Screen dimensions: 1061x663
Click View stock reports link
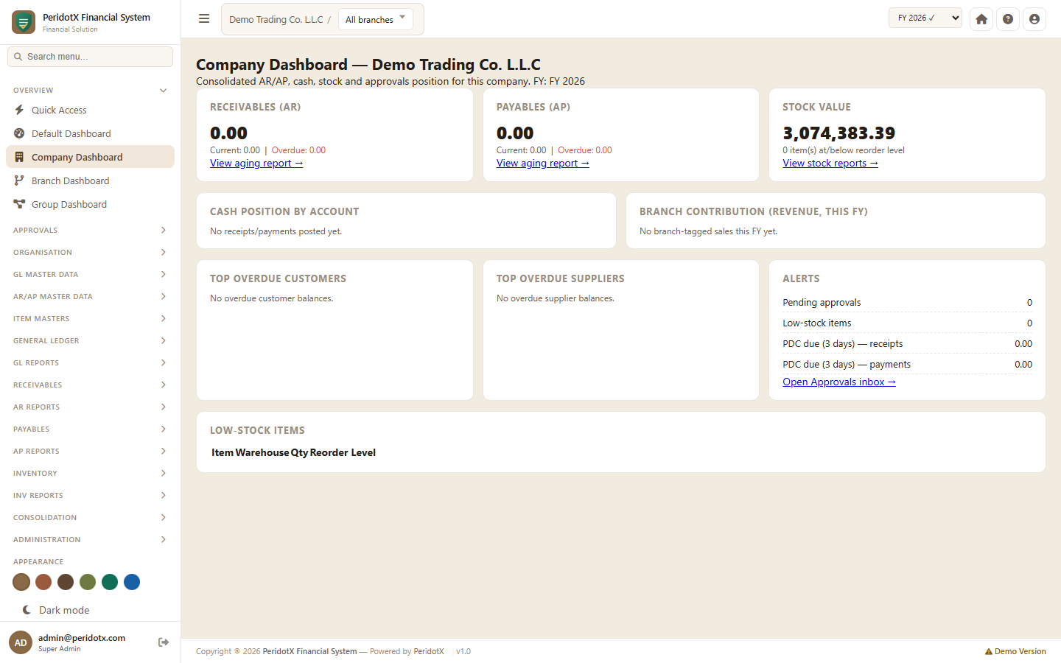pyautogui.click(x=830, y=163)
